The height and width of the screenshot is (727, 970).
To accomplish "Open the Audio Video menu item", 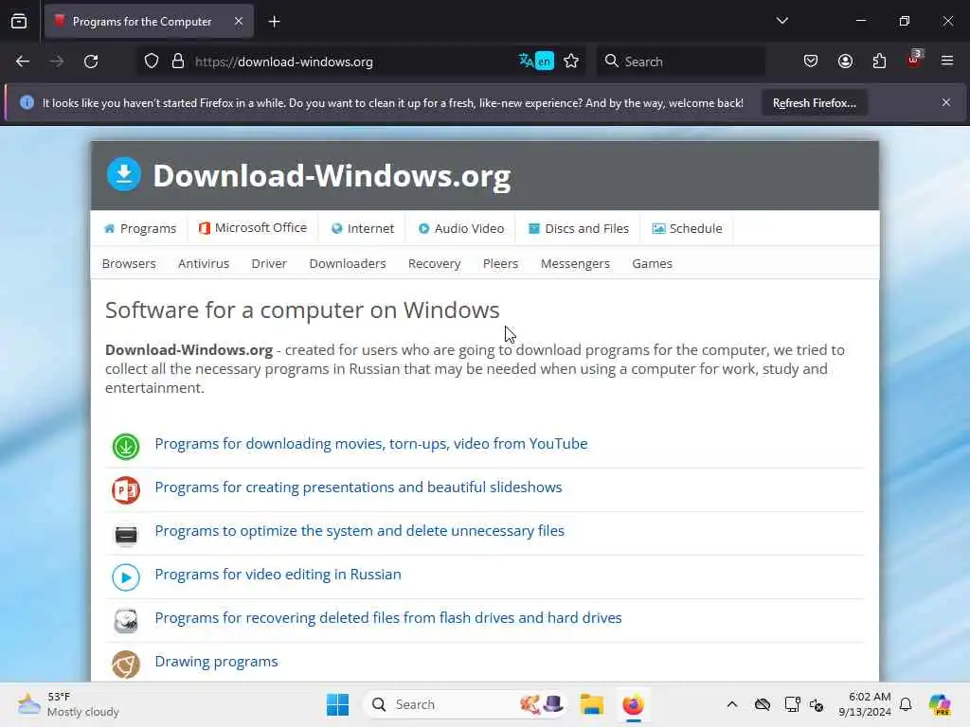I will point(461,229).
